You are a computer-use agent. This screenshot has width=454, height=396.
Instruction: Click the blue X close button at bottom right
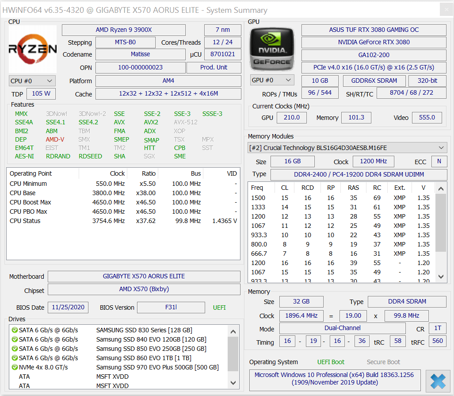click(438, 381)
